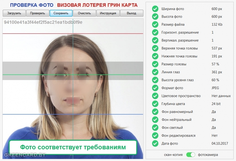Click the 'Линия глаз' label
236x161 pixels.
pos(171,72)
